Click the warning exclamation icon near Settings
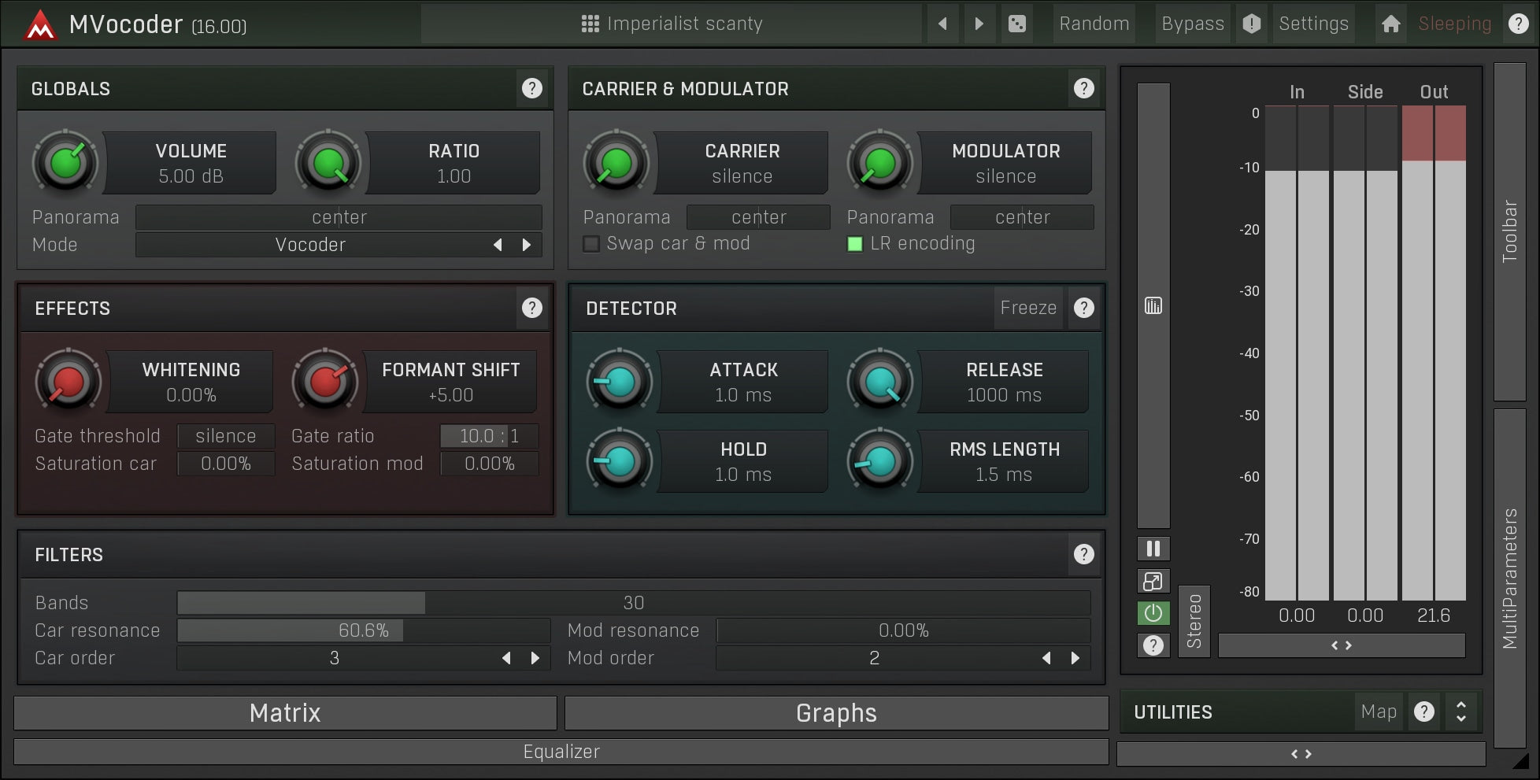The width and height of the screenshot is (1540, 780). pyautogui.click(x=1252, y=24)
